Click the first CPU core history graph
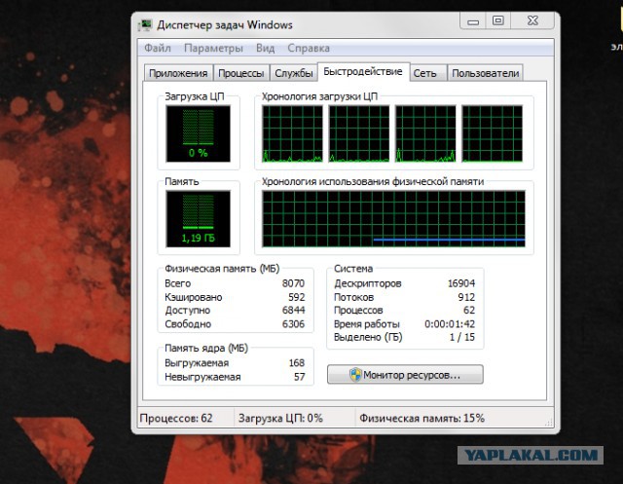 [292, 134]
